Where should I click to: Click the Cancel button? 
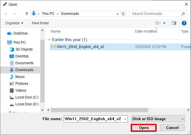172,128
